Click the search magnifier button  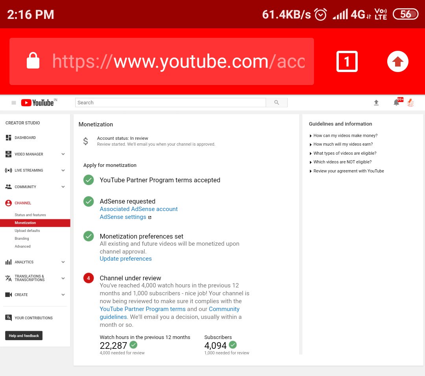[277, 102]
